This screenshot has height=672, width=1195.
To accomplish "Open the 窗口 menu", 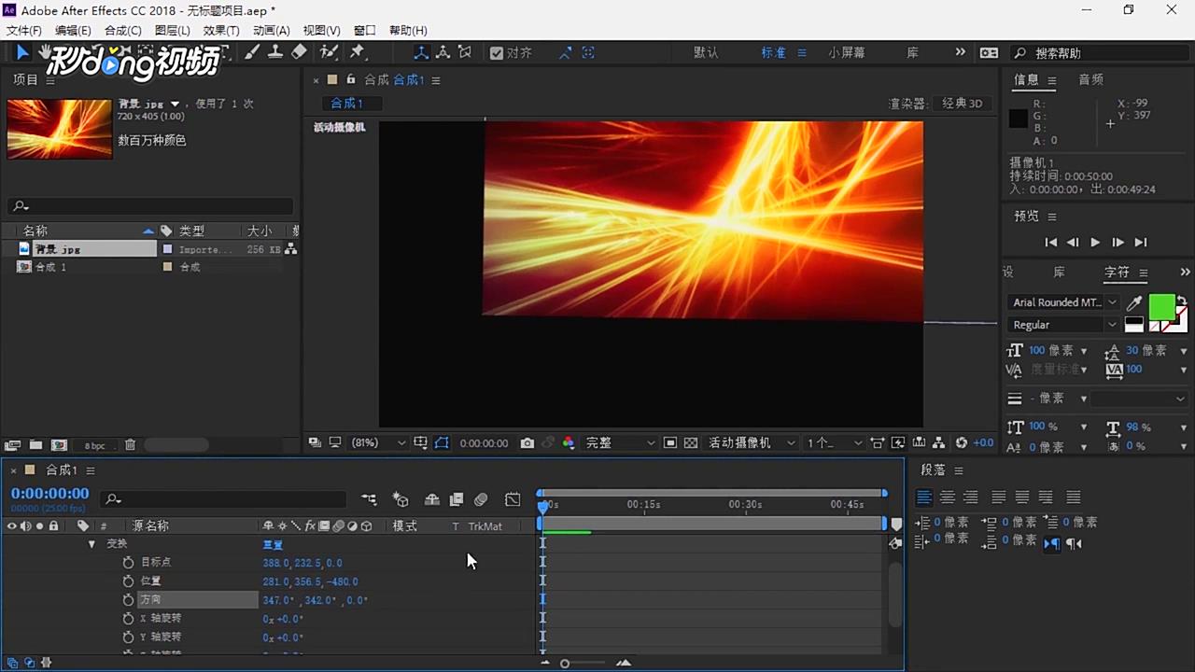I will click(365, 31).
